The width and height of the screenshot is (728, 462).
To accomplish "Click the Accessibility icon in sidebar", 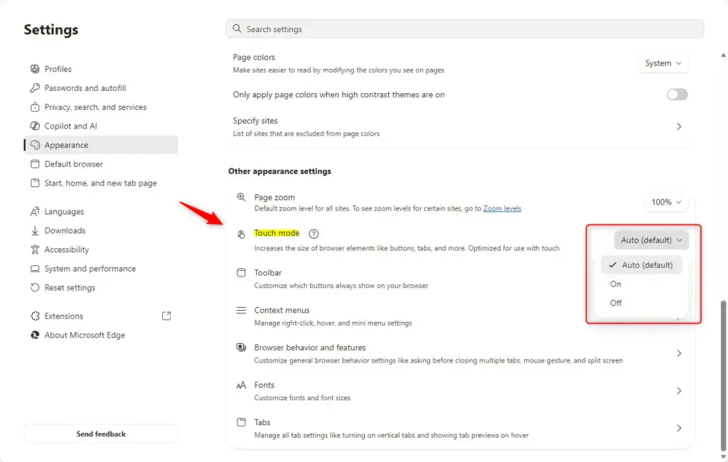I will pyautogui.click(x=35, y=249).
